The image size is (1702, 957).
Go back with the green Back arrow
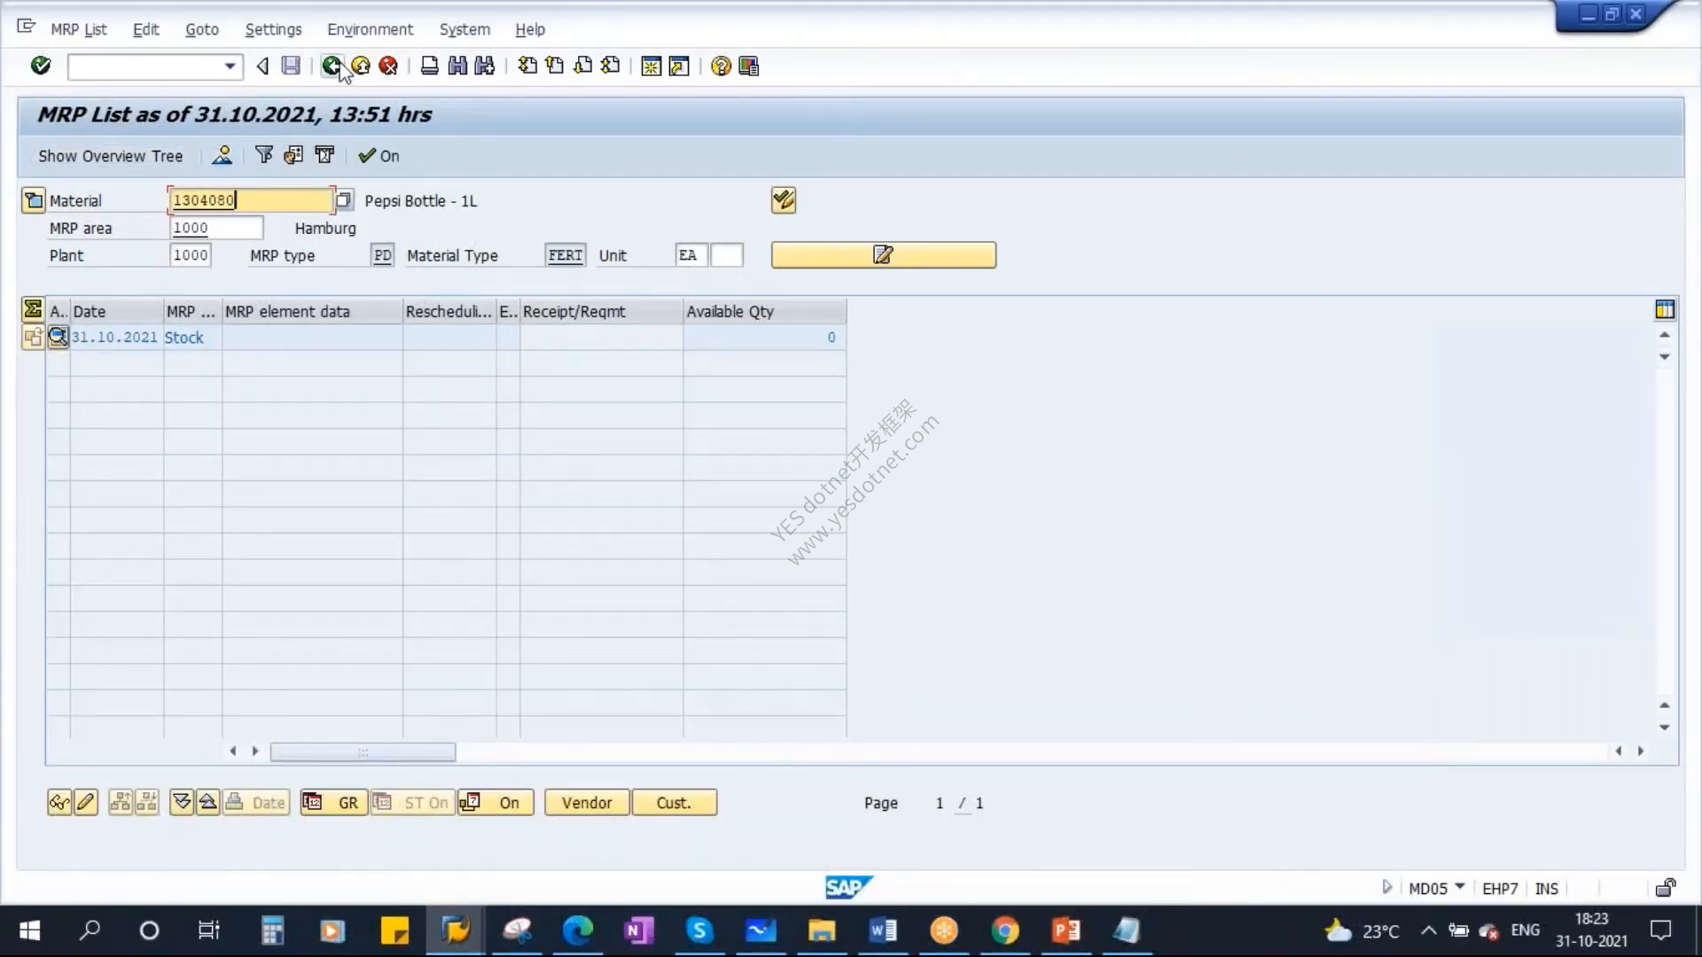pyautogui.click(x=332, y=66)
